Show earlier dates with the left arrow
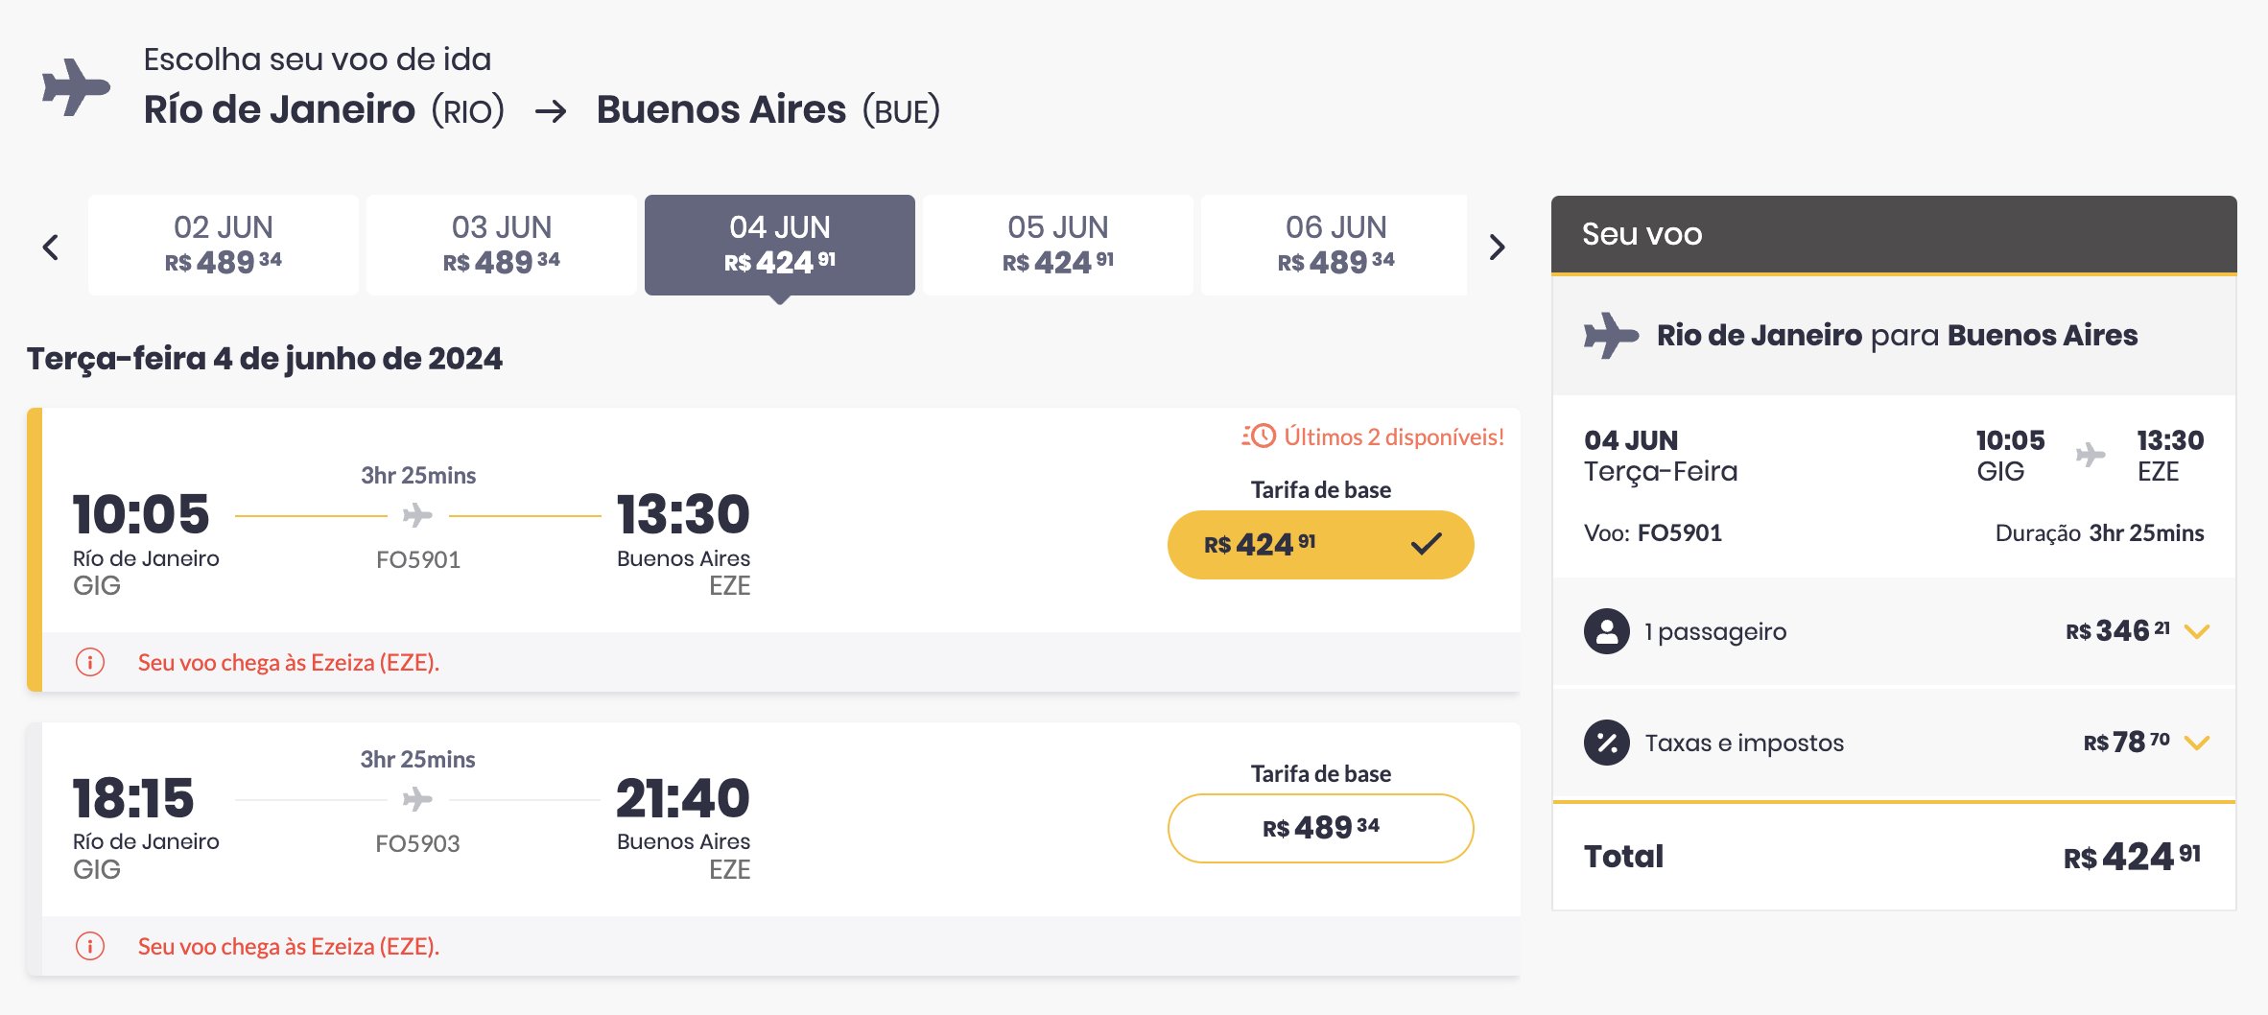 [51, 247]
